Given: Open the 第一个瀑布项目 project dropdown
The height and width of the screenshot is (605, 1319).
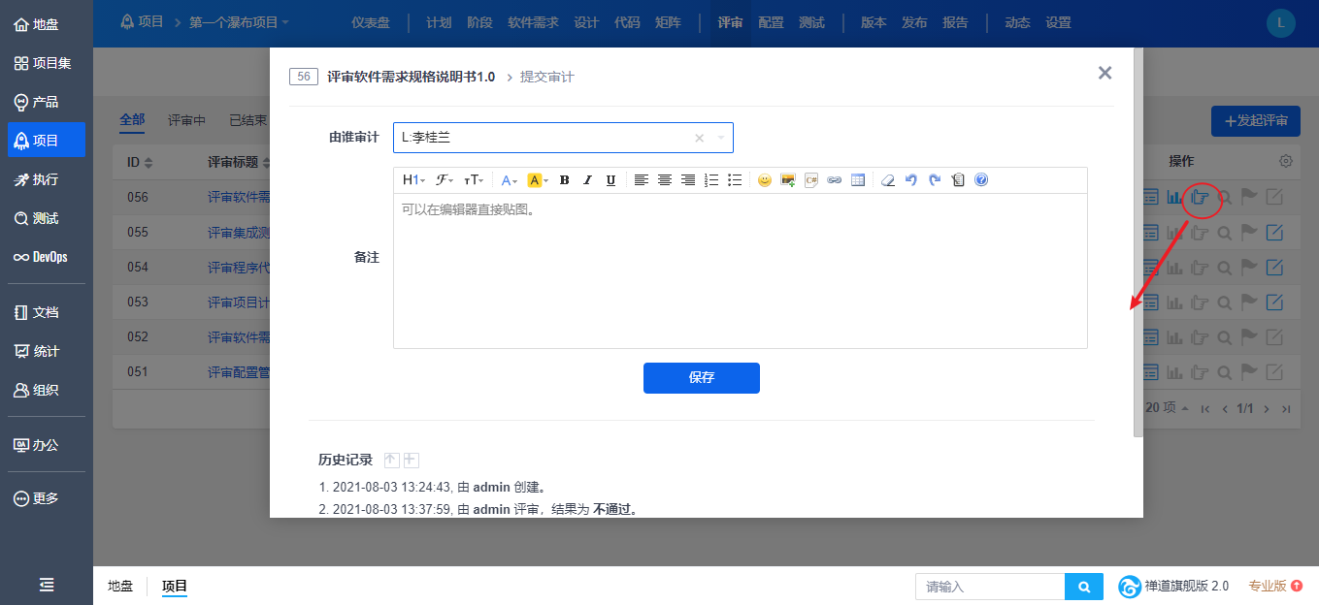Looking at the screenshot, I should pyautogui.click(x=239, y=22).
